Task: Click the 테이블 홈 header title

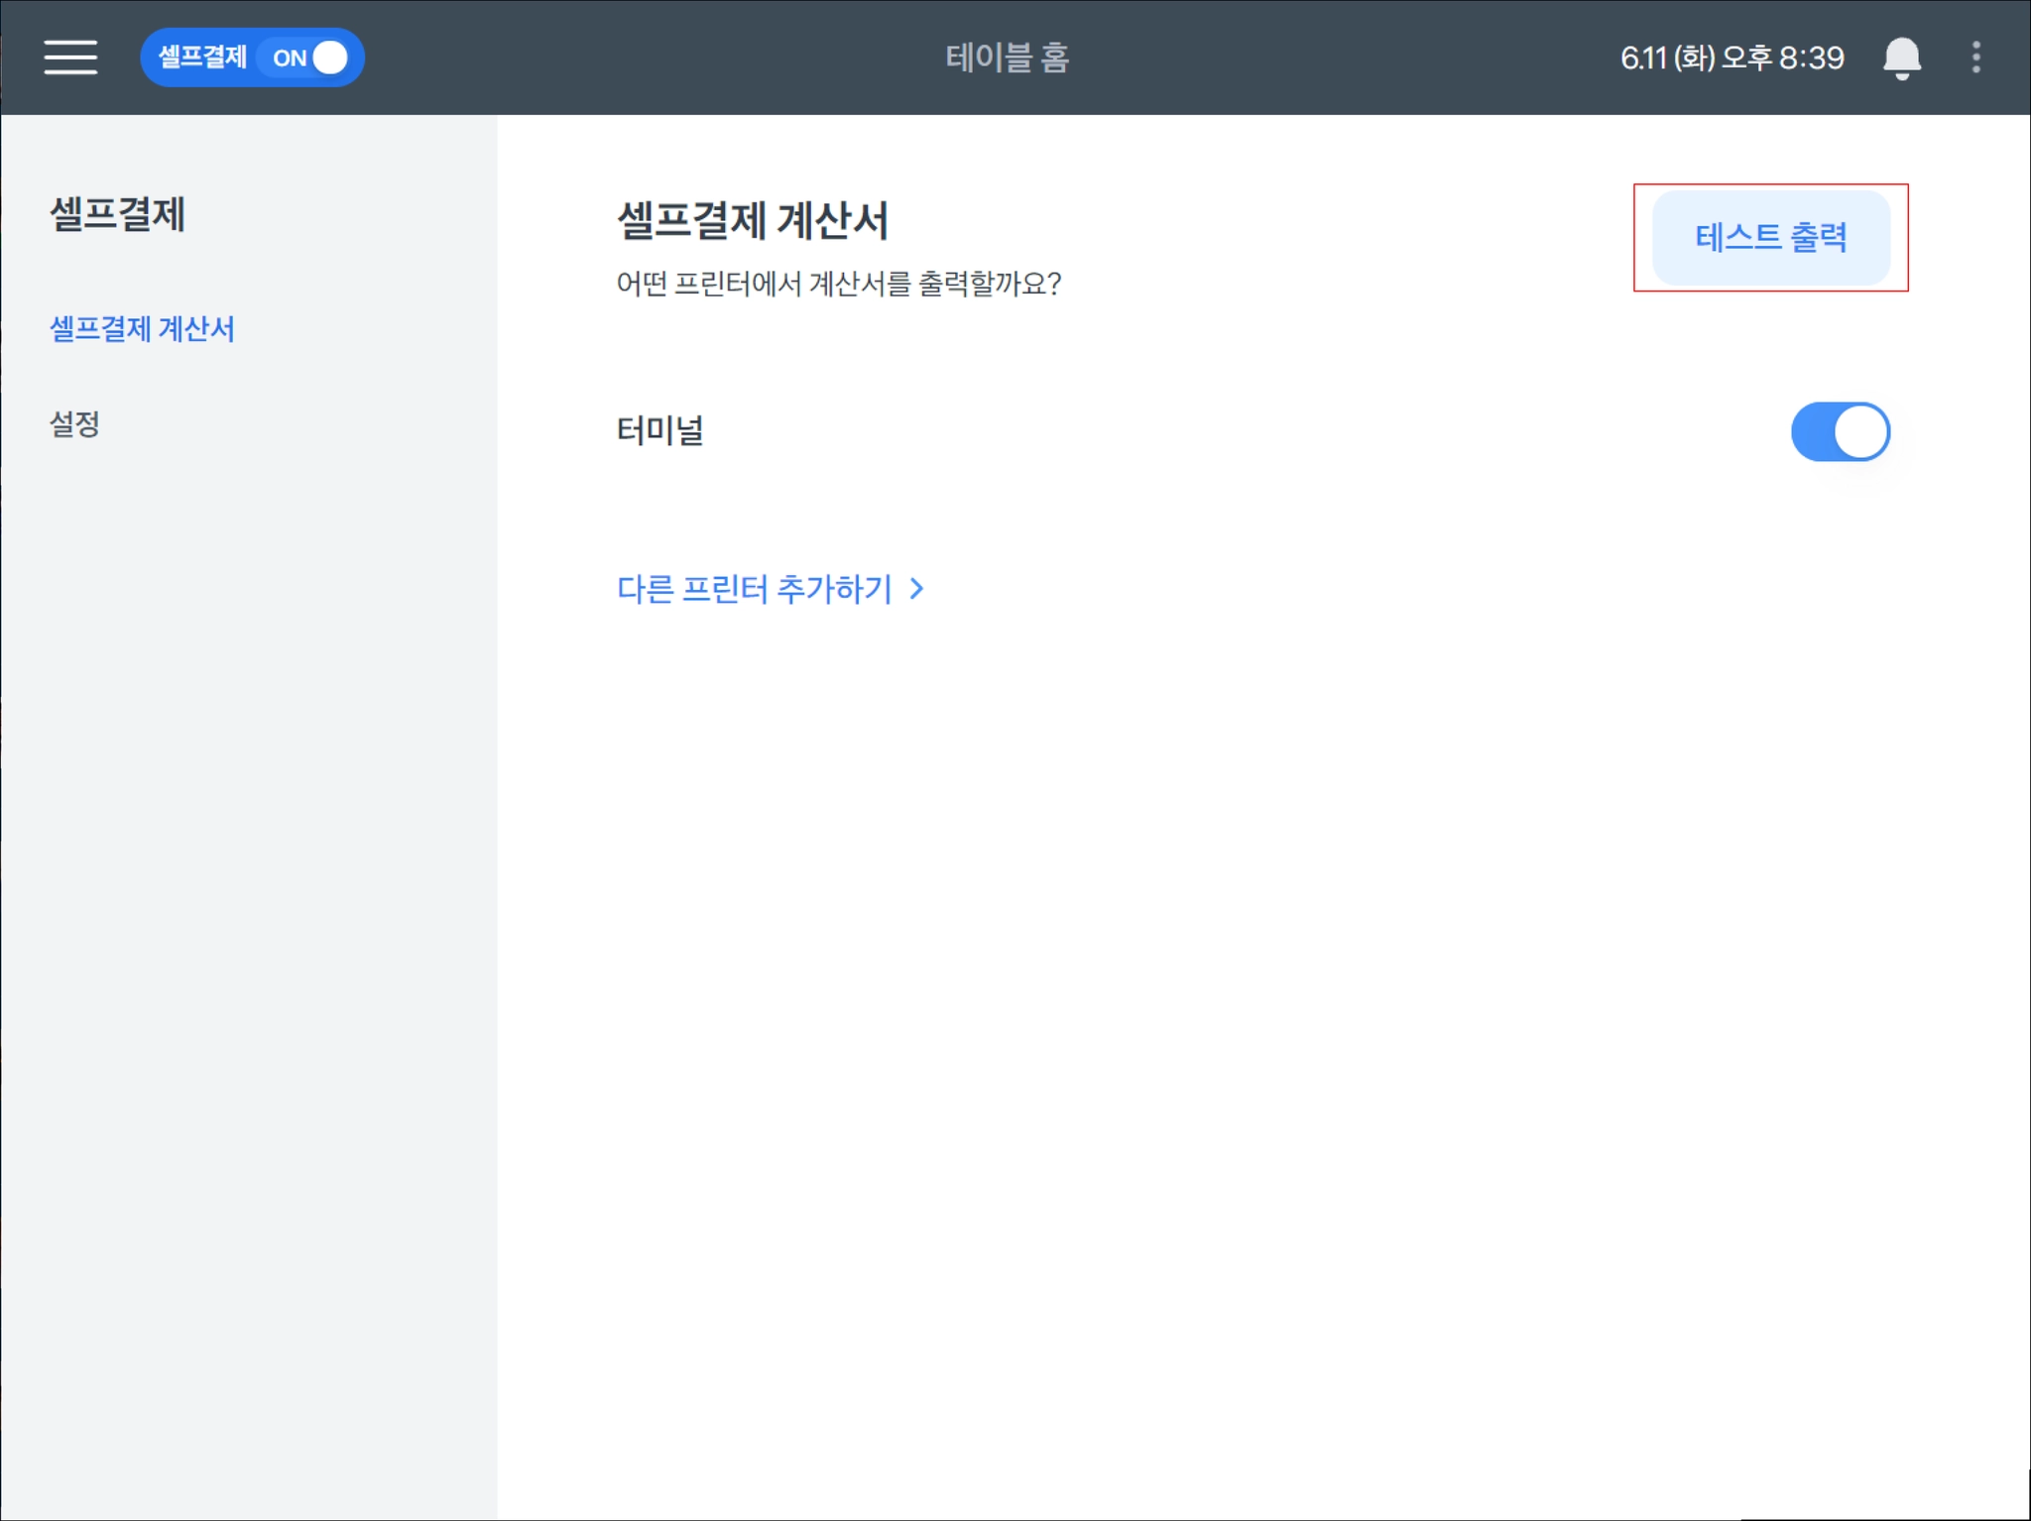Action: coord(1007,58)
